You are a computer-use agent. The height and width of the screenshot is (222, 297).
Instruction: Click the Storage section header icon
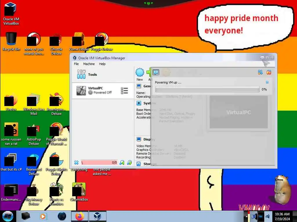(139, 164)
